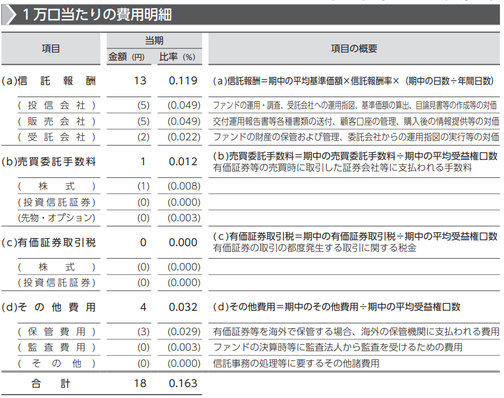The height and width of the screenshot is (398, 504).
Task: Click the 合計 total row label
Action: tap(50, 383)
